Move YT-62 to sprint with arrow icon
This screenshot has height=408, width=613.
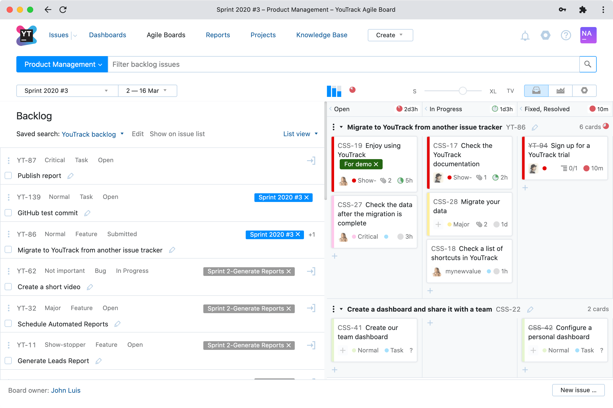tap(311, 271)
